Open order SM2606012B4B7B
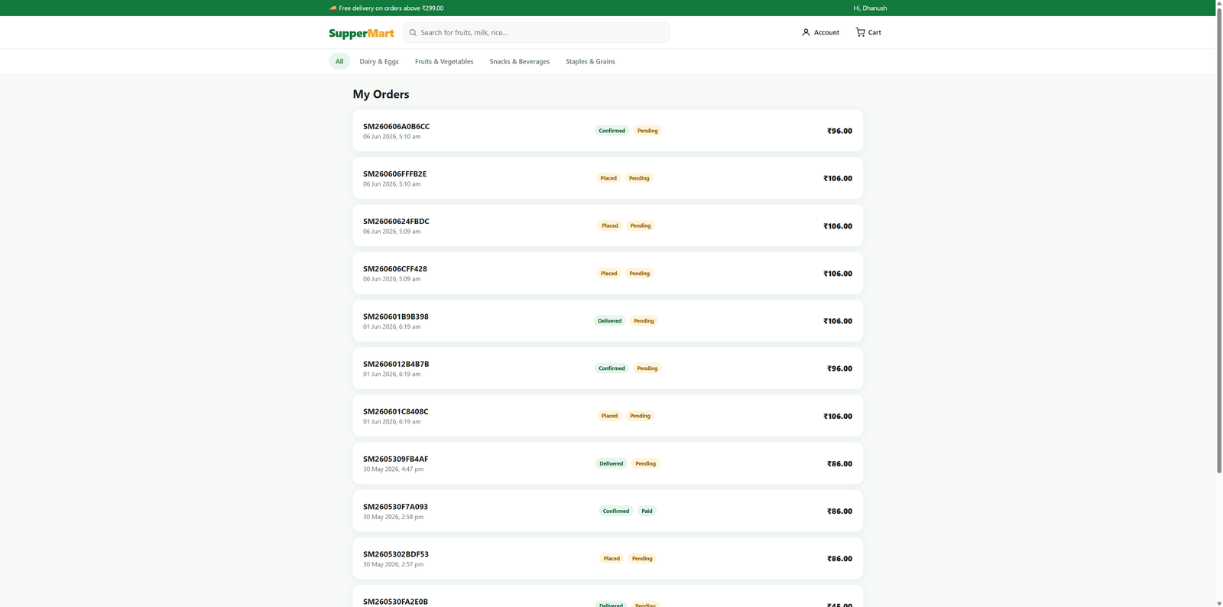The width and height of the screenshot is (1223, 607). pos(608,368)
